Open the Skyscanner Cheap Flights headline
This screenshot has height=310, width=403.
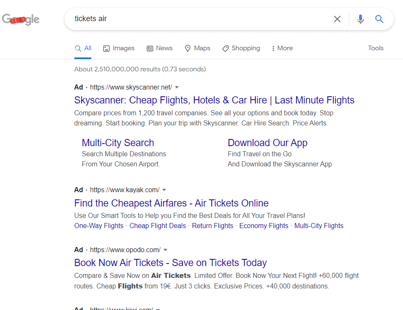coord(214,100)
